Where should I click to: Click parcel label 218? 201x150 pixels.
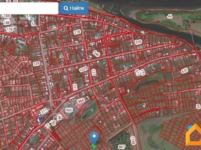(x=77, y=32)
